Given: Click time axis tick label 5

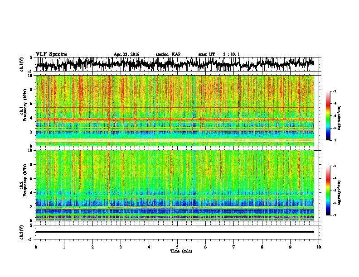Looking at the screenshot, I should [x=177, y=247].
